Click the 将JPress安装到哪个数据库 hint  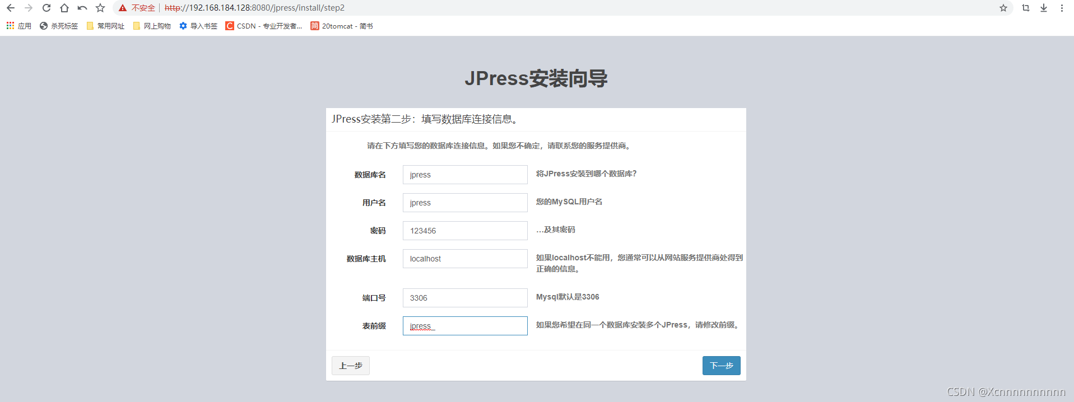click(587, 174)
